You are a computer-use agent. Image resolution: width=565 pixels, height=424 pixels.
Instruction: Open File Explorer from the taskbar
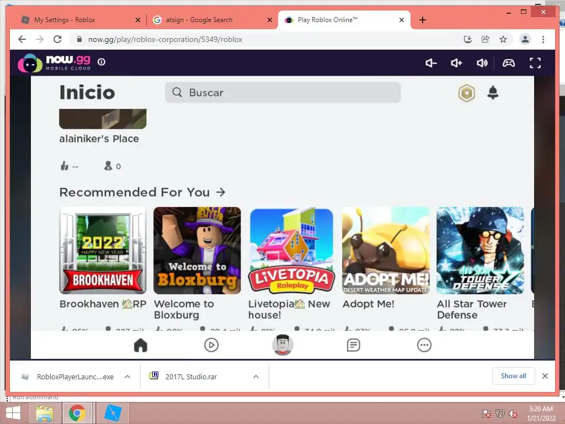pos(45,413)
